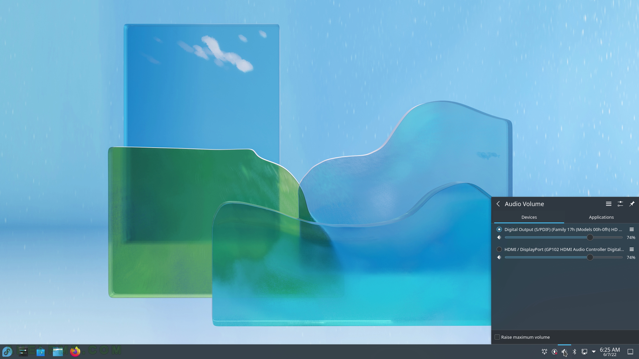639x359 pixels.
Task: Switch to the Devices tab
Action: (x=529, y=217)
